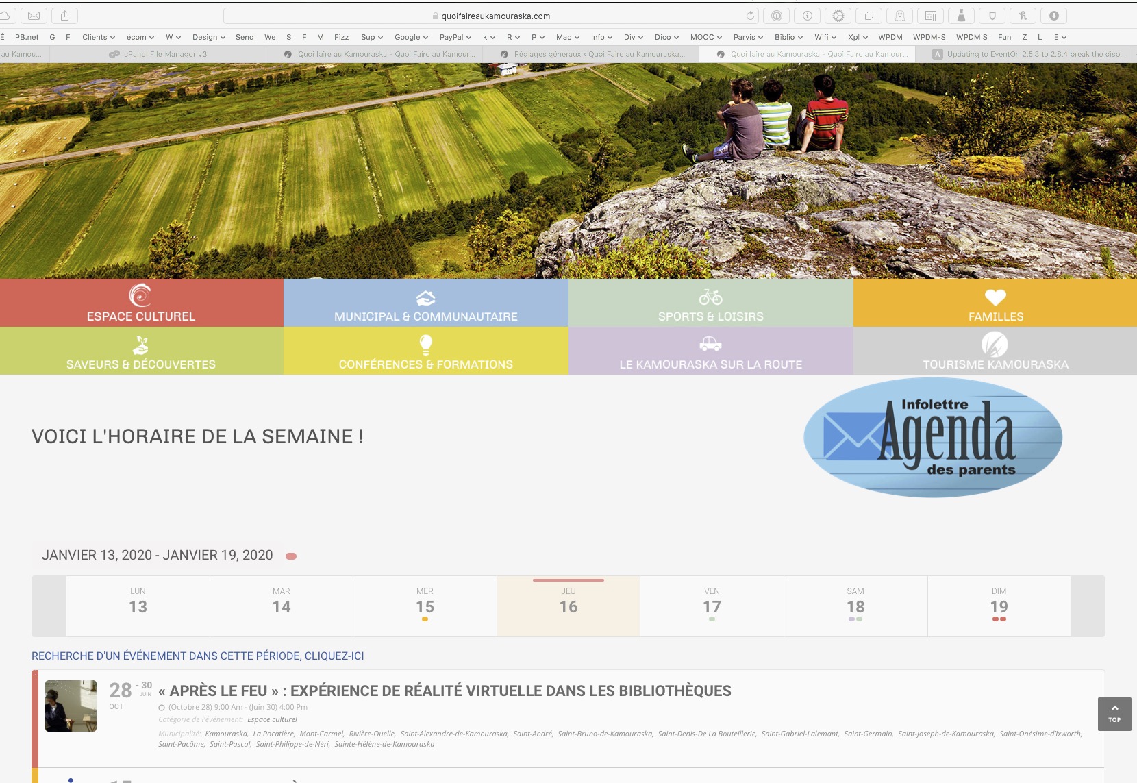Click the Tourisme Kamouraska logo icon
Screen dimensions: 1137x783
point(995,344)
